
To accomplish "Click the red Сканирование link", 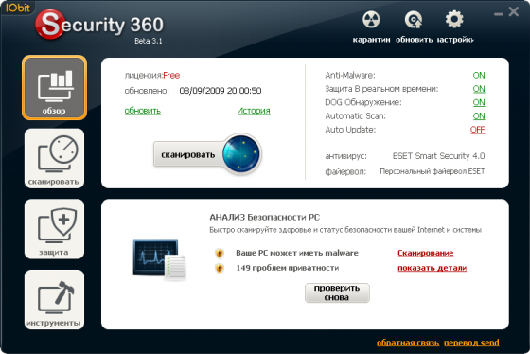I will pos(426,253).
